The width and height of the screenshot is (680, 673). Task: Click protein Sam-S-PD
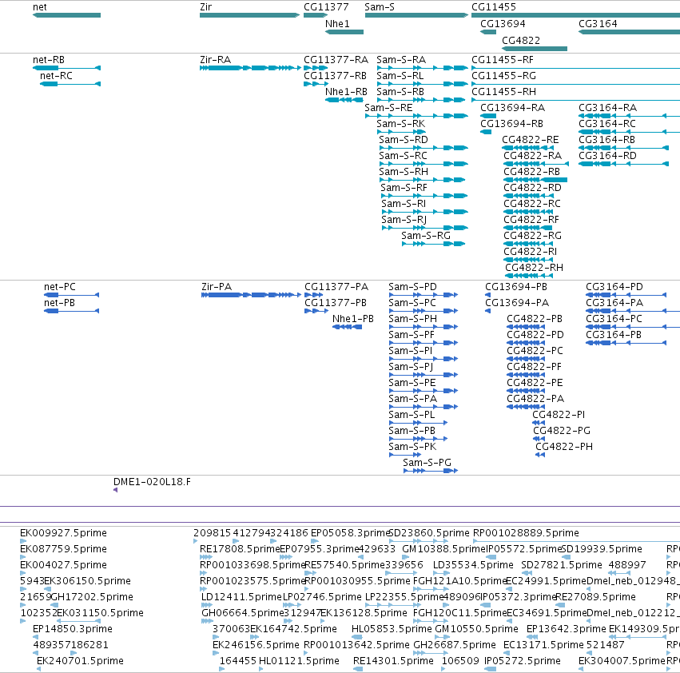pos(424,295)
